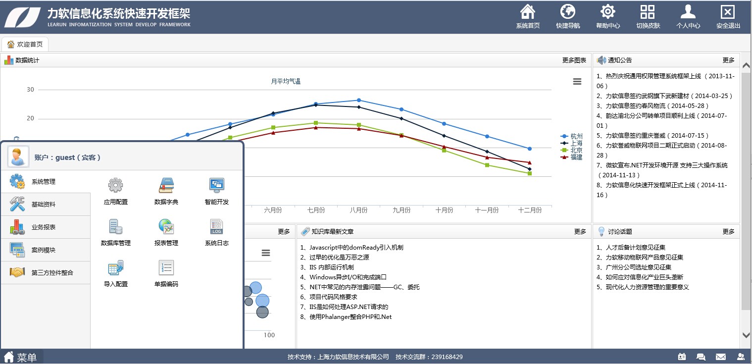The height and width of the screenshot is (364, 752).
Task: Toggle the 杭州 series in chart legend
Action: pos(571,136)
